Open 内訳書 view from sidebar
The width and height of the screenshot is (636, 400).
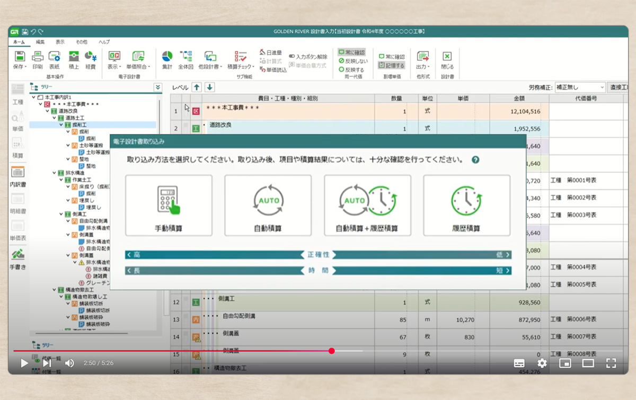click(x=18, y=177)
